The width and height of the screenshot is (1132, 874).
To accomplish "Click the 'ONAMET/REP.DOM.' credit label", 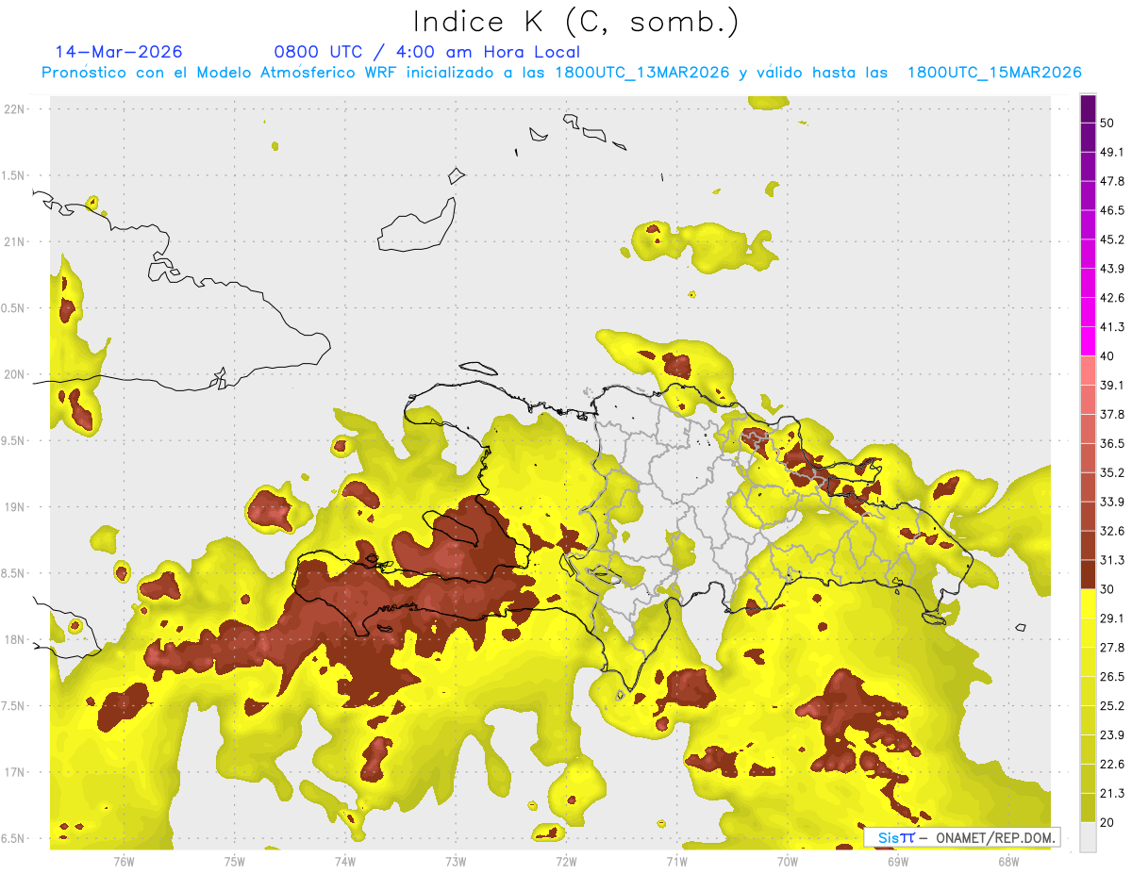I will [994, 837].
